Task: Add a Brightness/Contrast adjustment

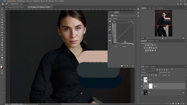Action: pos(146,45)
